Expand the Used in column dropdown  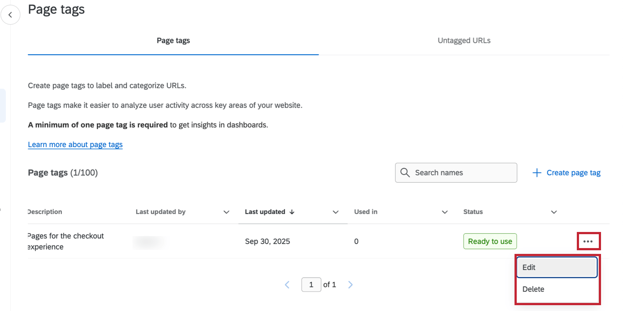445,212
